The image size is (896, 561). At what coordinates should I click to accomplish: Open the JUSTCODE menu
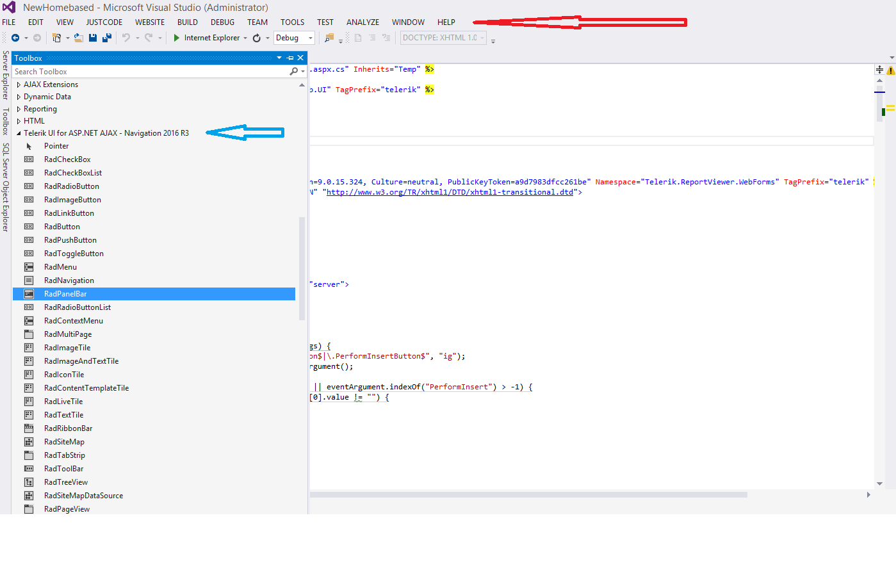104,22
